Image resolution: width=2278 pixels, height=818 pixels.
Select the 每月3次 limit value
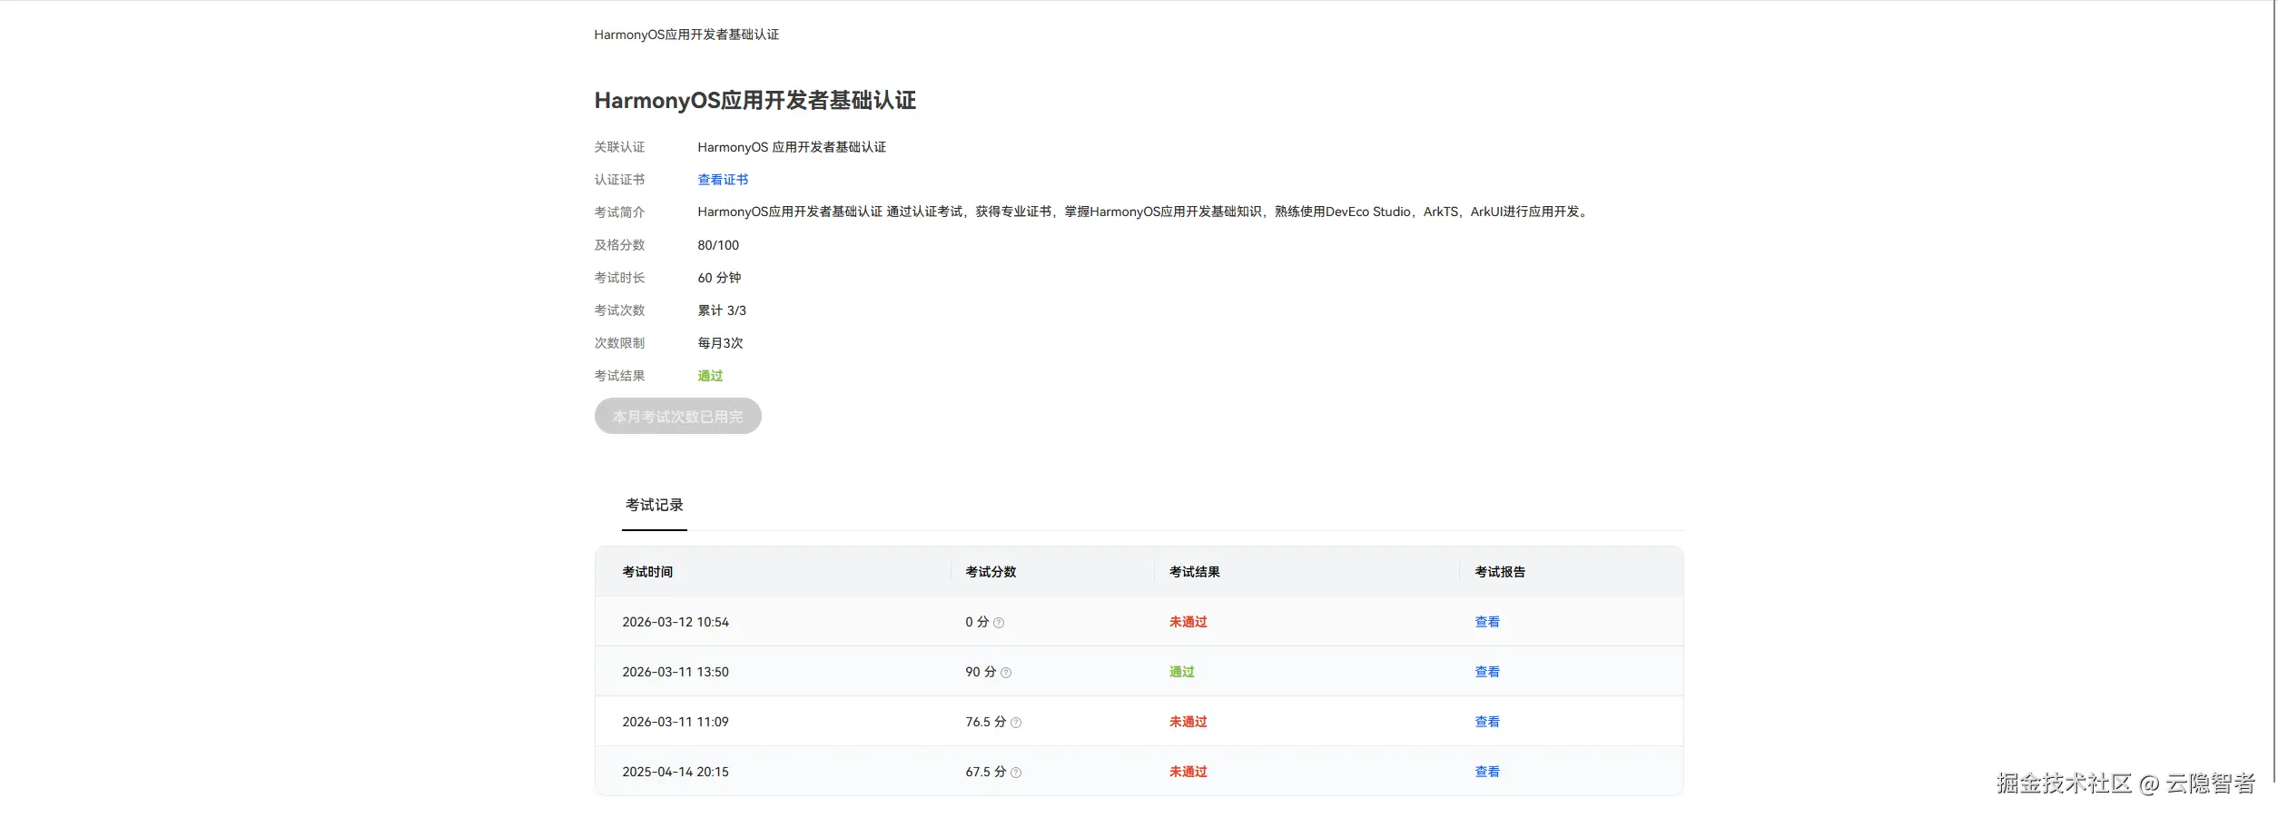pyautogui.click(x=720, y=343)
